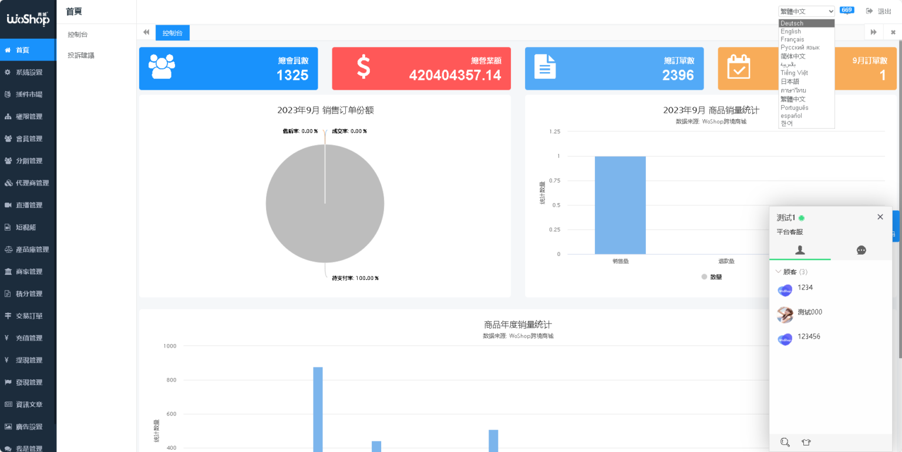Close the 测试1 chat panel

point(880,217)
